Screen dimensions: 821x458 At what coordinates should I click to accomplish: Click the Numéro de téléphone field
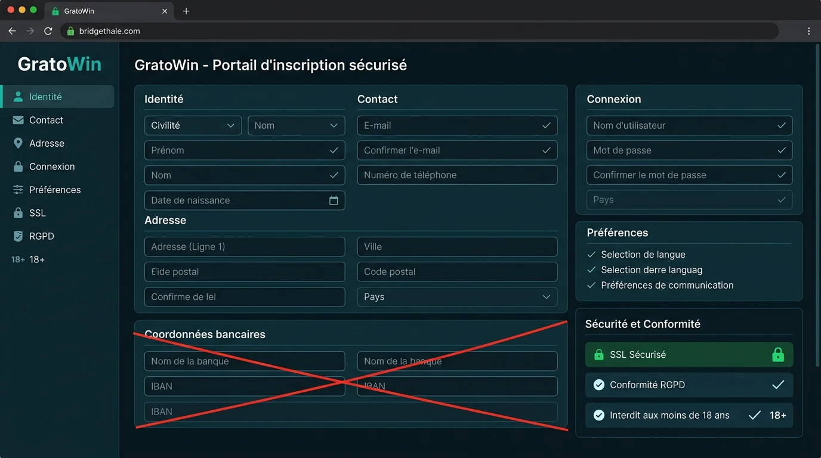tap(457, 175)
